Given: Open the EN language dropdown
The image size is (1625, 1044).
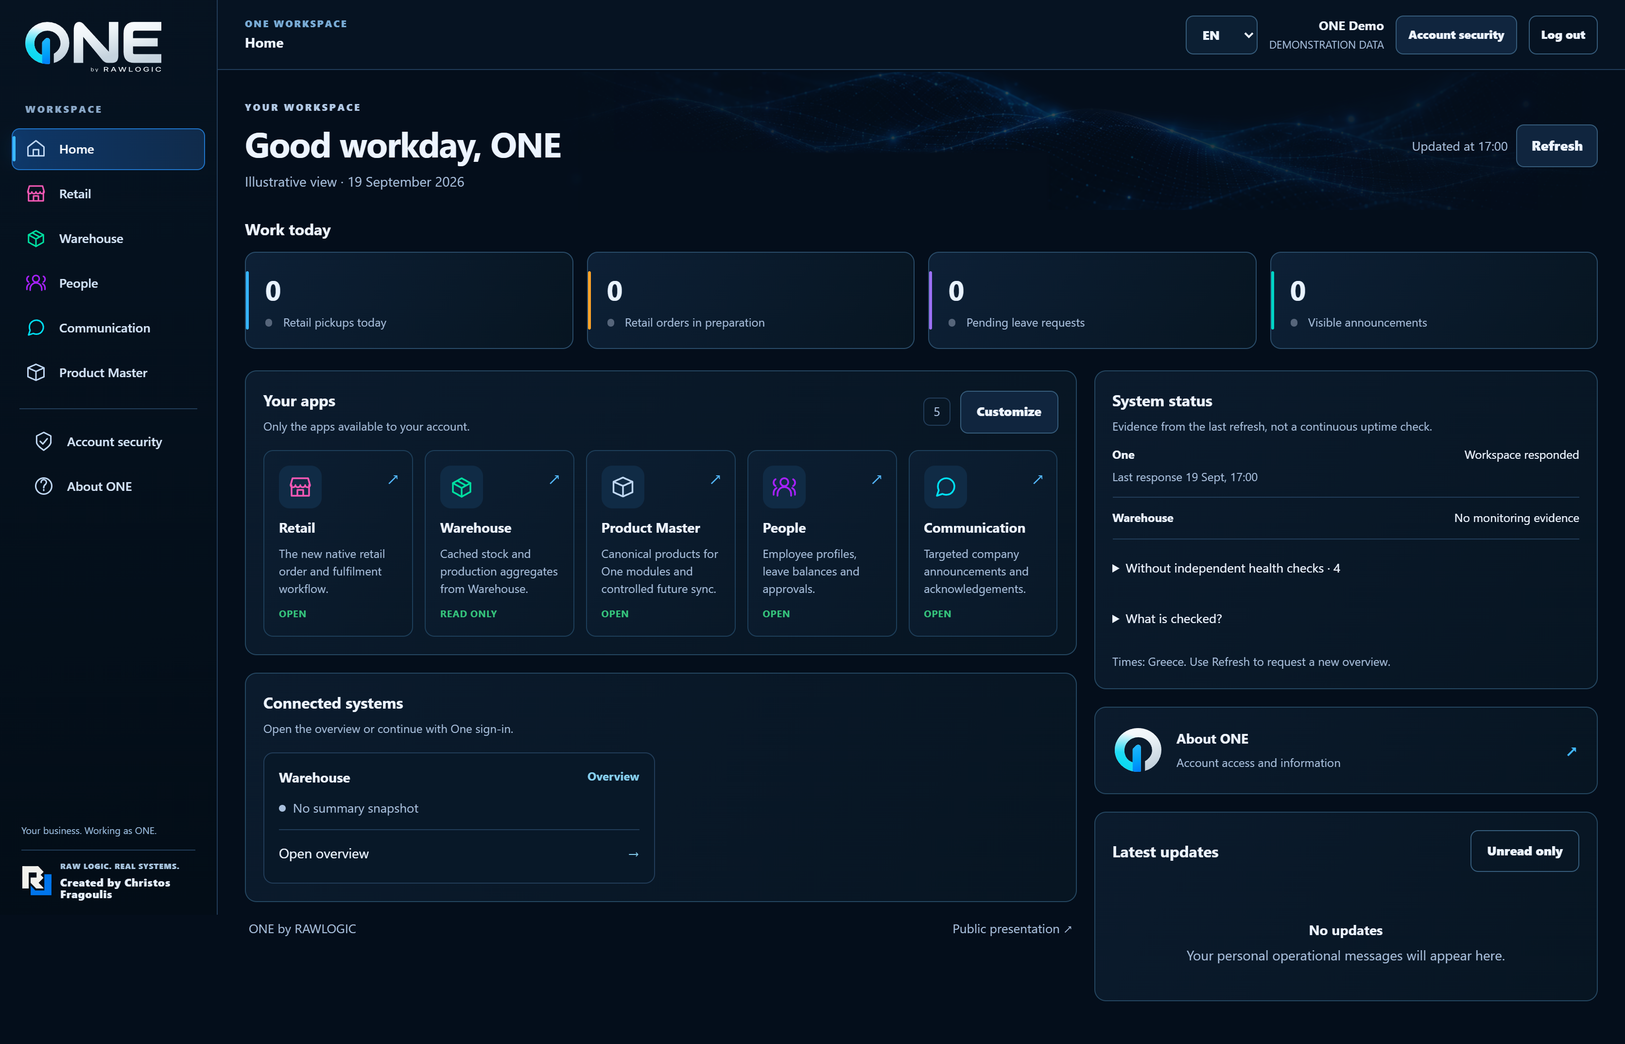Looking at the screenshot, I should tap(1221, 35).
